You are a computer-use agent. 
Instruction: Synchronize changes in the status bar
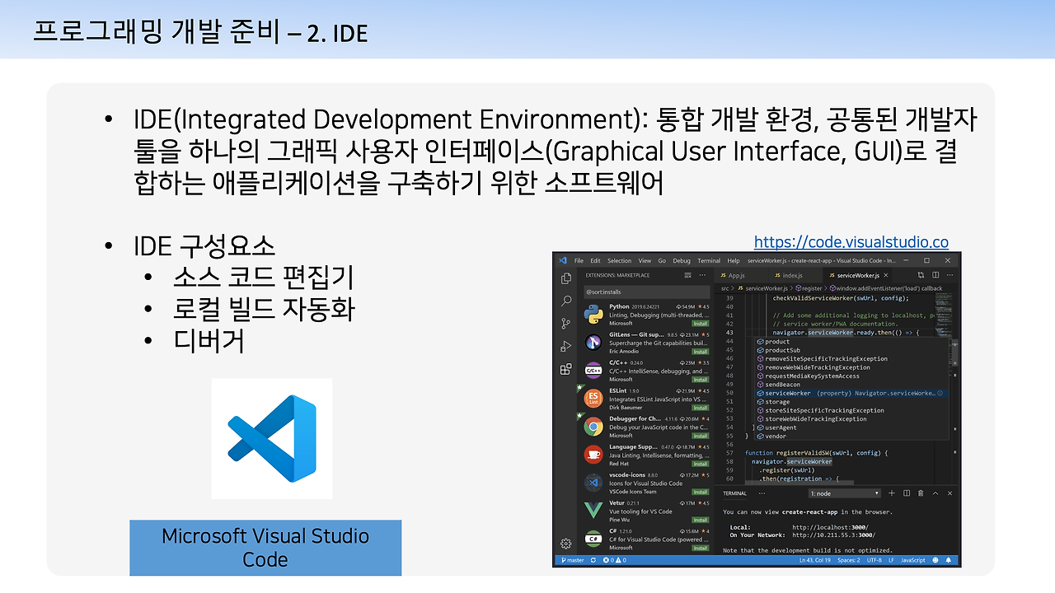coord(593,560)
